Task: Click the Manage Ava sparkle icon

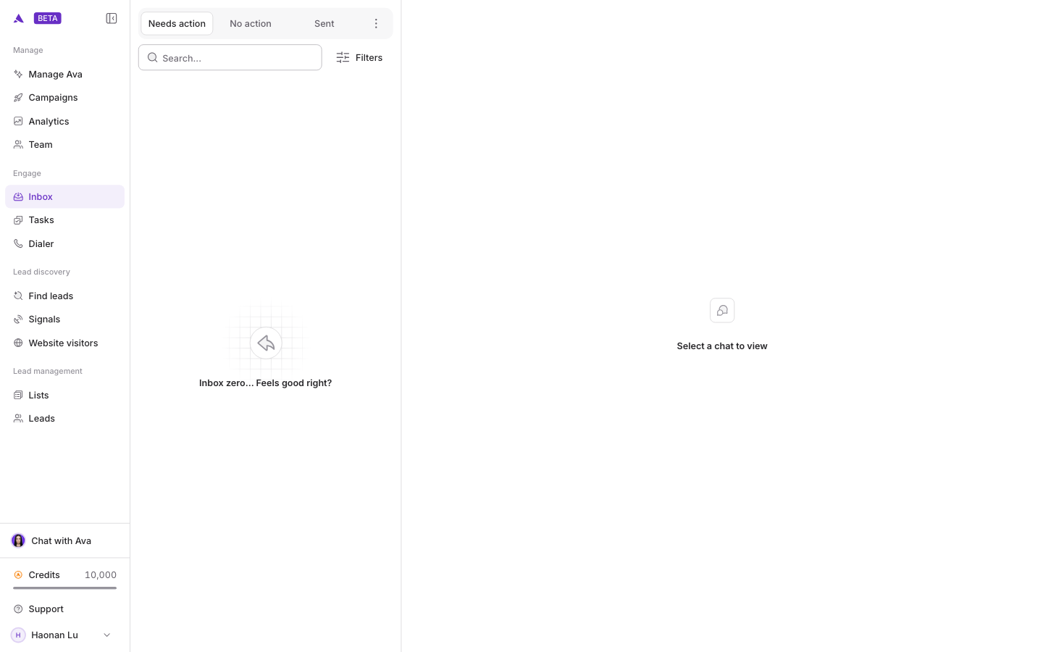Action: (x=18, y=74)
